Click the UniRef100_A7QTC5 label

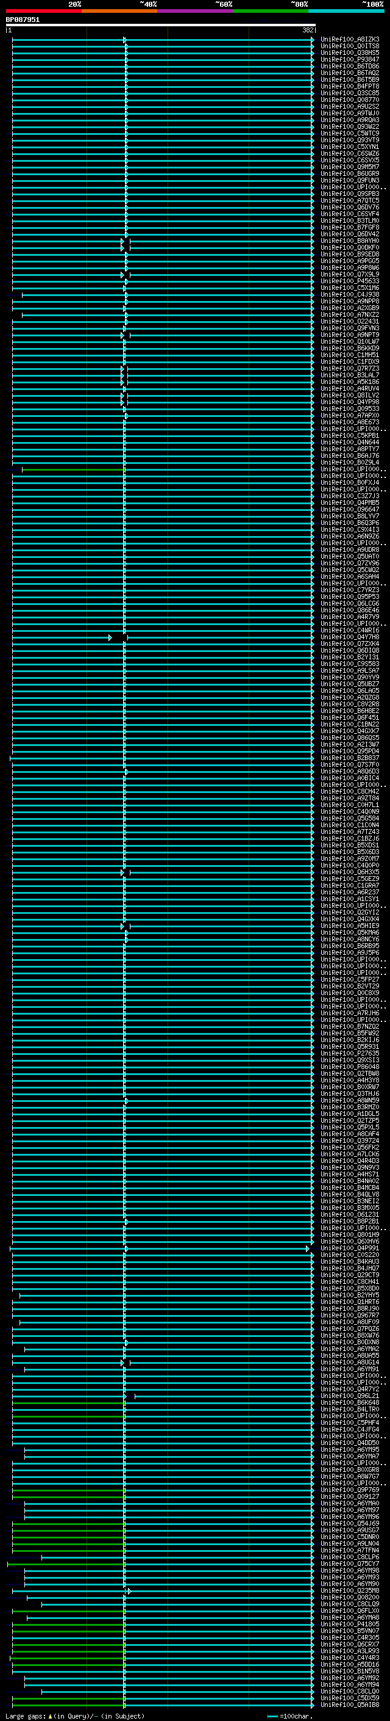350,200
